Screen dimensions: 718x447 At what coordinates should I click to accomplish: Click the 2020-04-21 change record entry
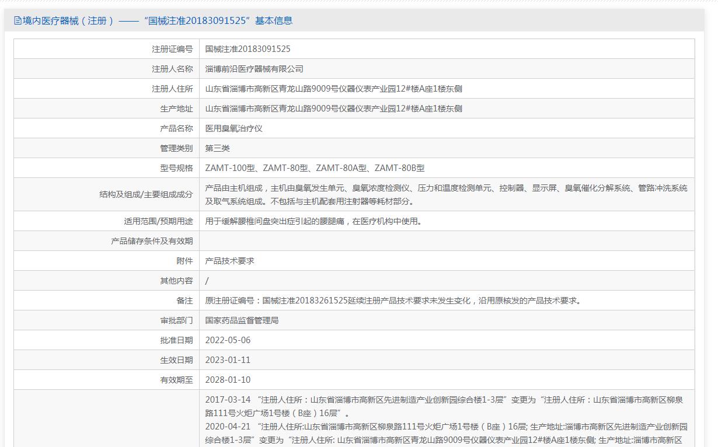point(446,433)
